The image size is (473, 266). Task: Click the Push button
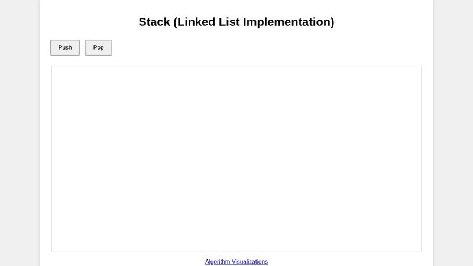point(65,48)
